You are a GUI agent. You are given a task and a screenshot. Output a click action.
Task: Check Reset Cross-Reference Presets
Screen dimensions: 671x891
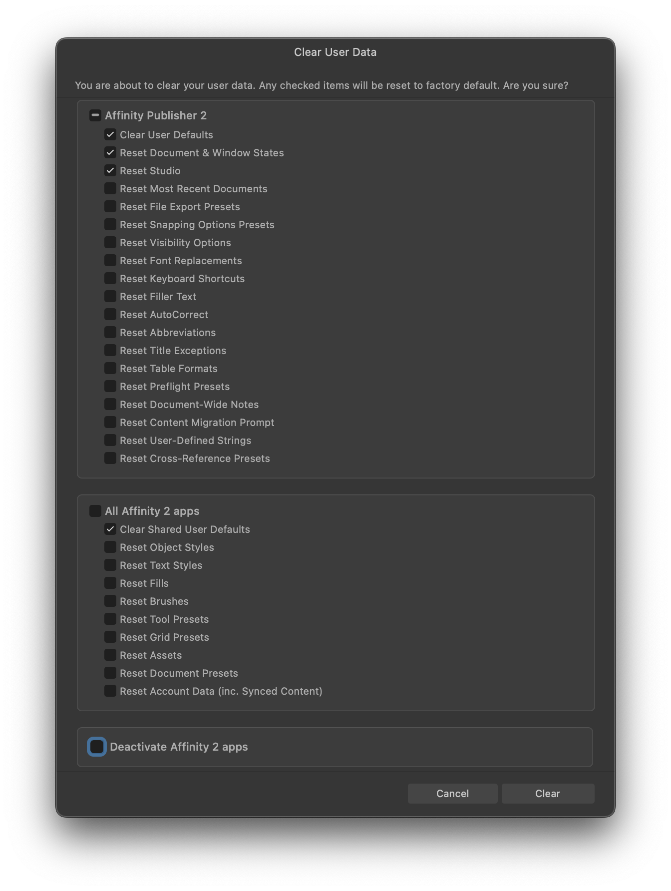coord(110,458)
